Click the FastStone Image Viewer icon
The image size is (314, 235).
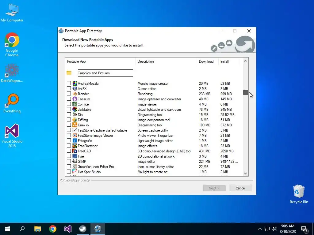[75, 135]
